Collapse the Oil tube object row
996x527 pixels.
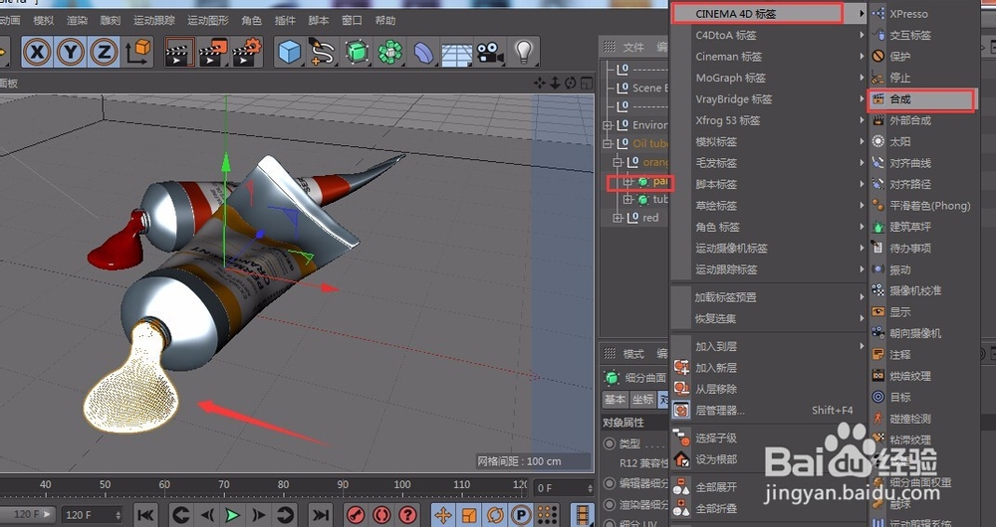coord(608,143)
